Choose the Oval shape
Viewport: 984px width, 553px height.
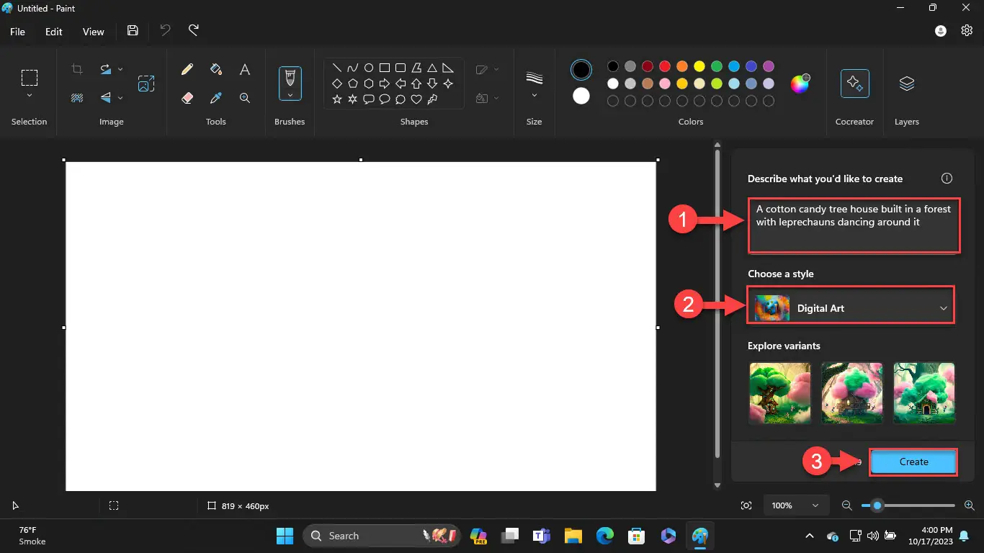pyautogui.click(x=369, y=68)
